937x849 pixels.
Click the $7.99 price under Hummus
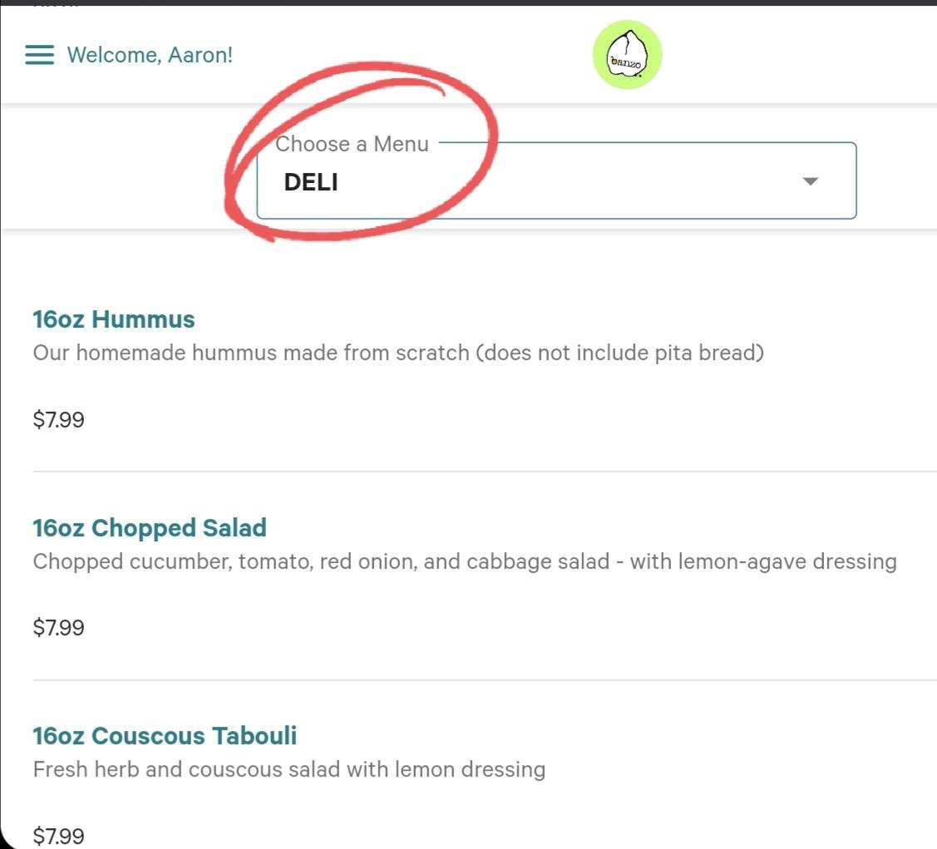pos(58,419)
